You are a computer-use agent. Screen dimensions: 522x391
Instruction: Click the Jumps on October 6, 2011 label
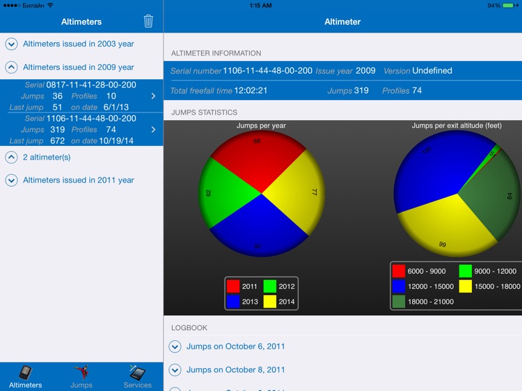236,347
